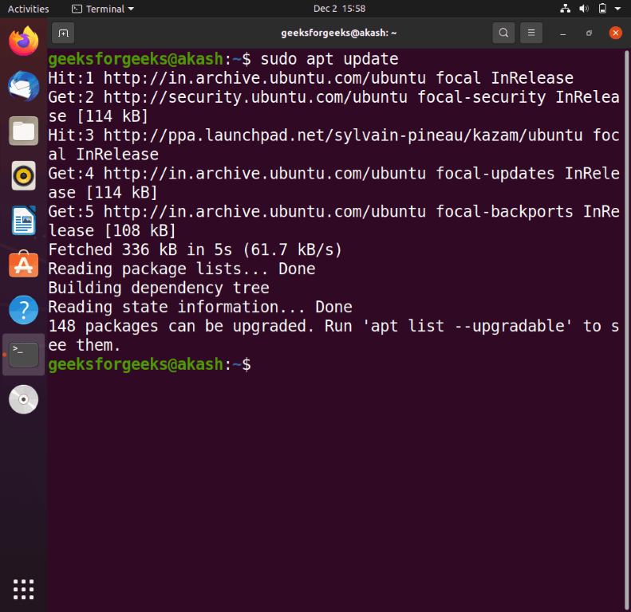Image resolution: width=631 pixels, height=612 pixels.
Task: Open a new terminal tab
Action: 63,33
